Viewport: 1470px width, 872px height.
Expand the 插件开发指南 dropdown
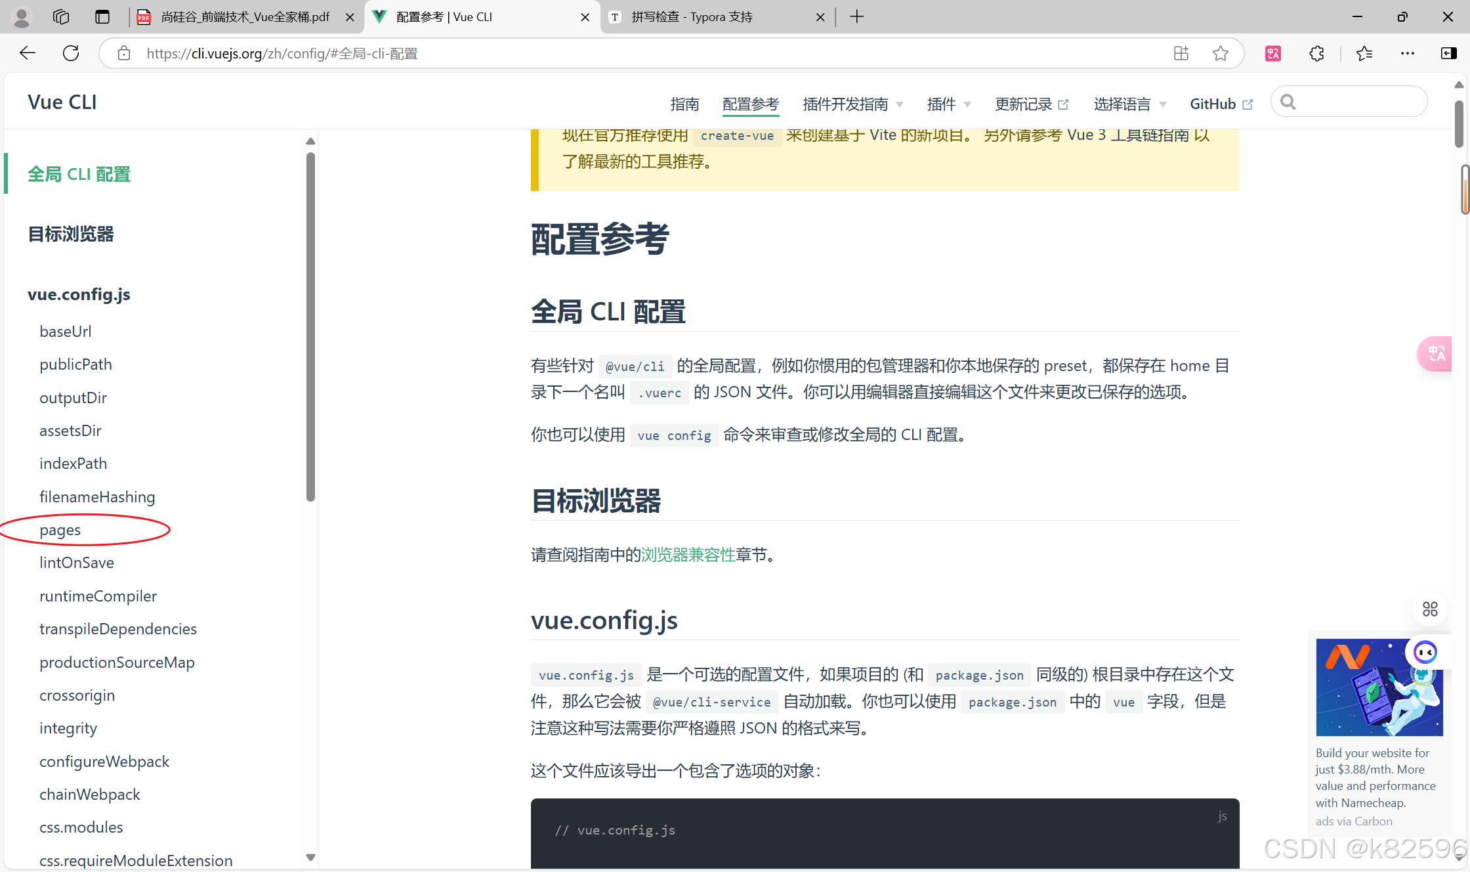[847, 104]
